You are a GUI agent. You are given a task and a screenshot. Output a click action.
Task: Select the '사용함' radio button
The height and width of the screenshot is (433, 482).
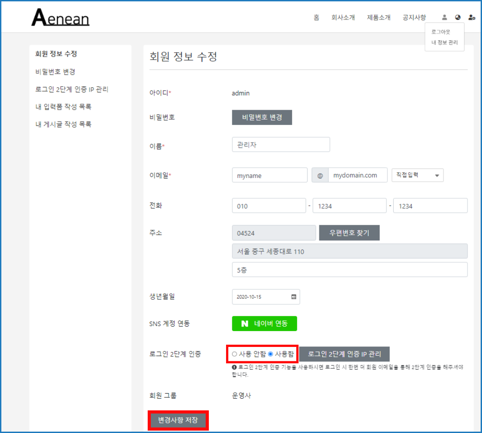point(270,354)
